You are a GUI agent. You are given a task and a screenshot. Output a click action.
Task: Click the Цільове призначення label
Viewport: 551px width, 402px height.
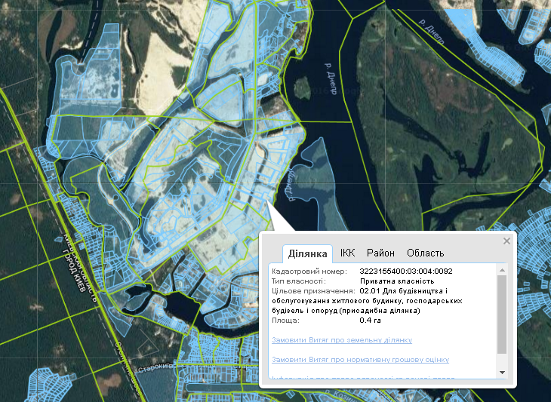(x=312, y=290)
